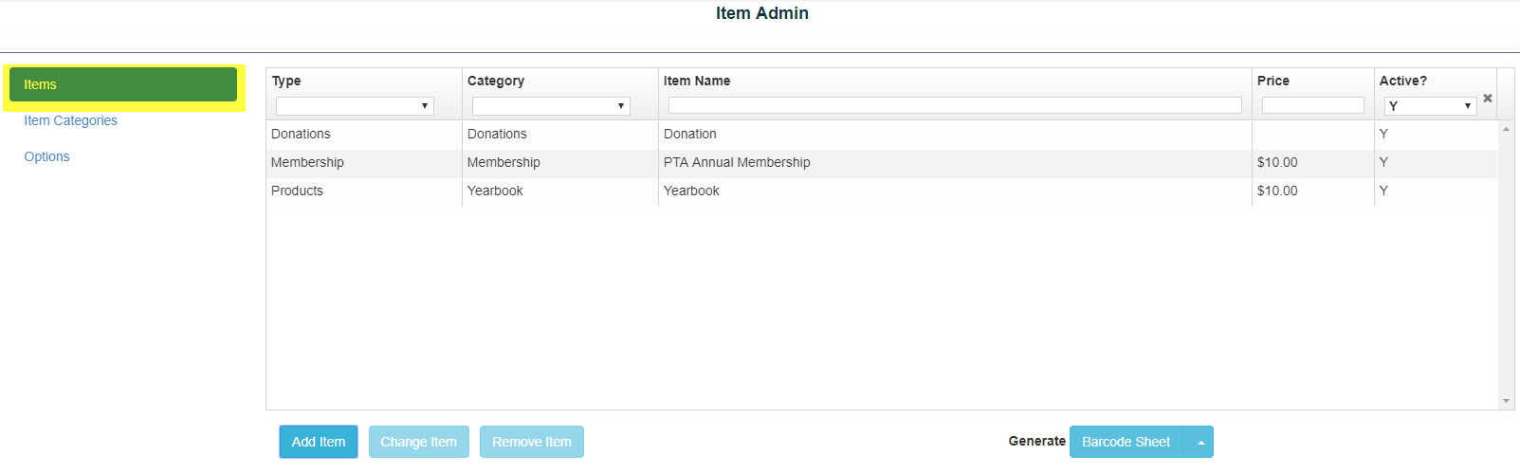Sort by Item Name column header
This screenshot has width=1520, height=473.
click(x=697, y=81)
